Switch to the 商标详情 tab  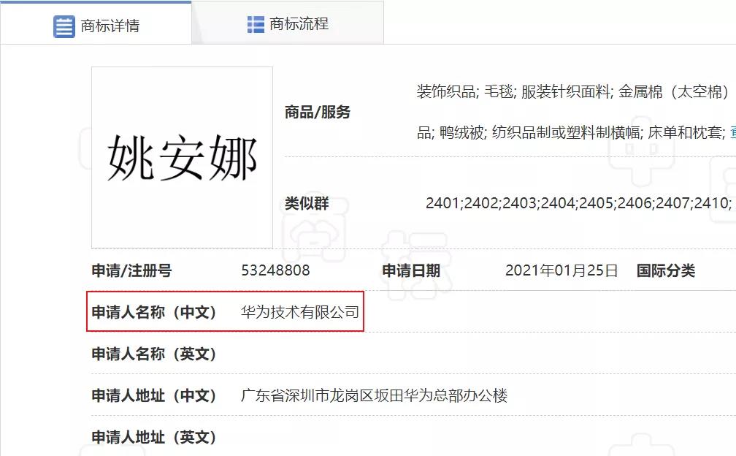(96, 23)
